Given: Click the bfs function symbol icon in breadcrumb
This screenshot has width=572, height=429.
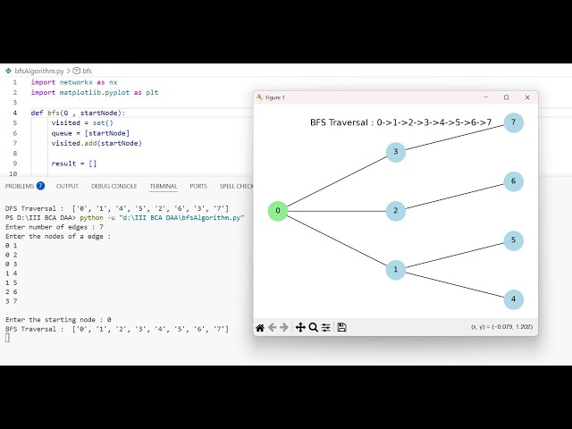Looking at the screenshot, I should pyautogui.click(x=76, y=71).
